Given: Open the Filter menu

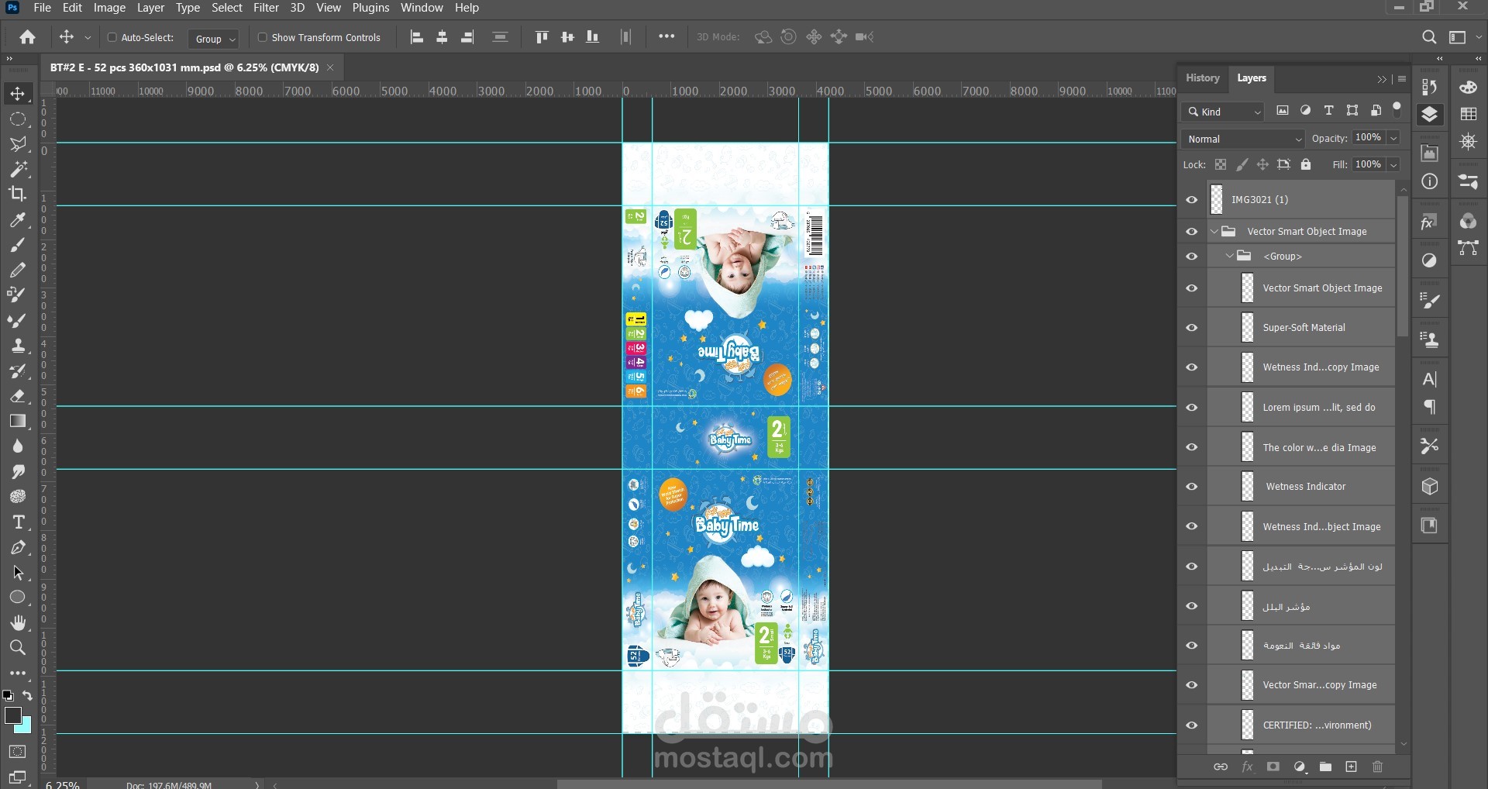Looking at the screenshot, I should [x=266, y=8].
